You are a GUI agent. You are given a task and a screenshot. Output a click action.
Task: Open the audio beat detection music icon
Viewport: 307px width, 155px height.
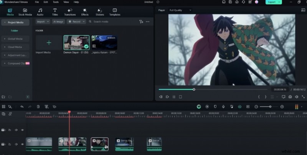[x=232, y=106]
